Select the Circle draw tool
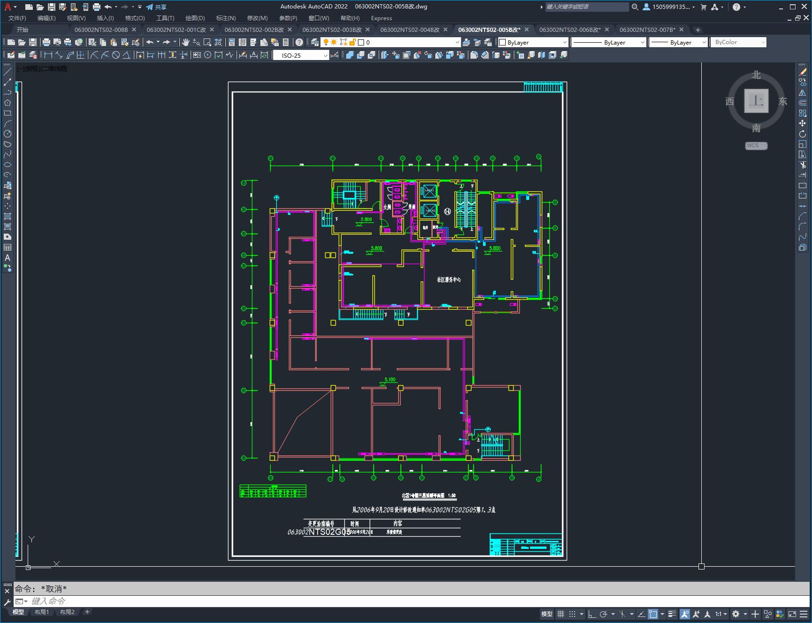 [8, 134]
